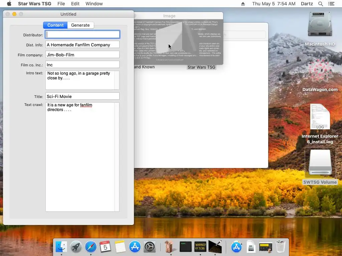Open Calendar icon showing May 5
This screenshot has width=342, height=256.
point(105,247)
